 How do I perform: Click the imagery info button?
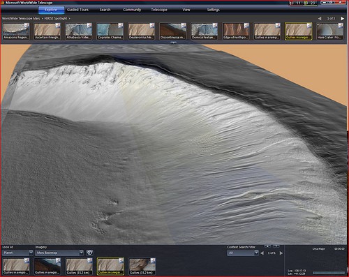coord(90,253)
